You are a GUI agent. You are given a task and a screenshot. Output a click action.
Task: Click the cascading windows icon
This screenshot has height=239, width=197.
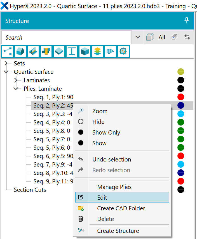tap(174, 37)
